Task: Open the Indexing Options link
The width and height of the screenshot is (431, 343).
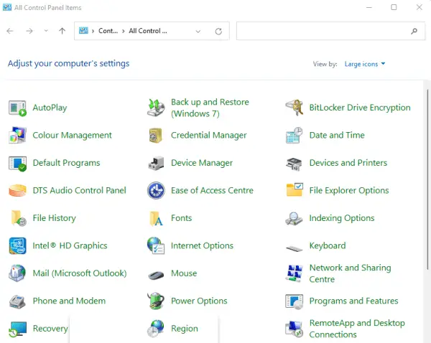Action: coord(342,218)
